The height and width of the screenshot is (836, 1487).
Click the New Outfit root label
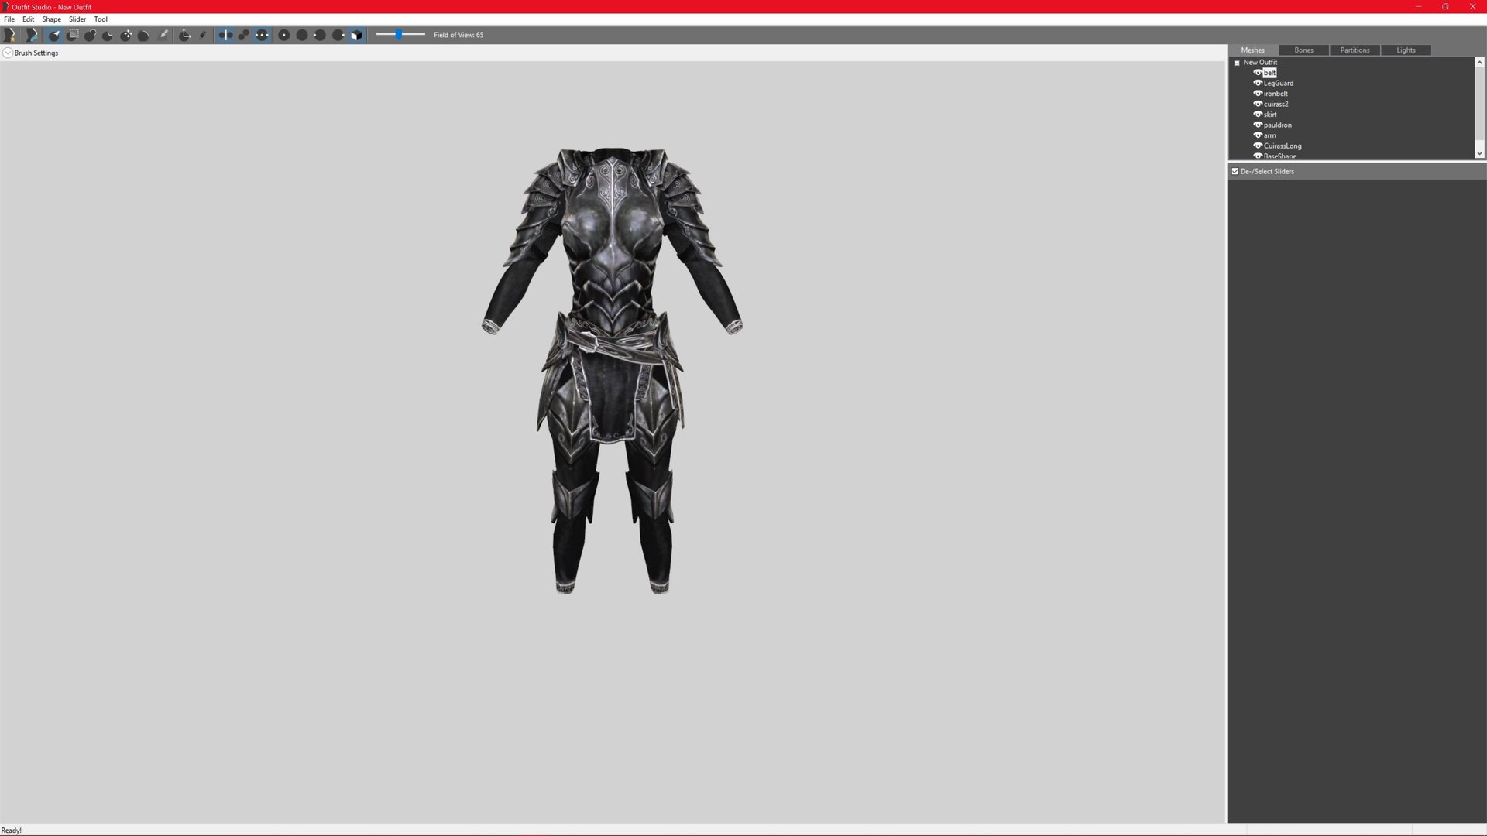(1260, 63)
